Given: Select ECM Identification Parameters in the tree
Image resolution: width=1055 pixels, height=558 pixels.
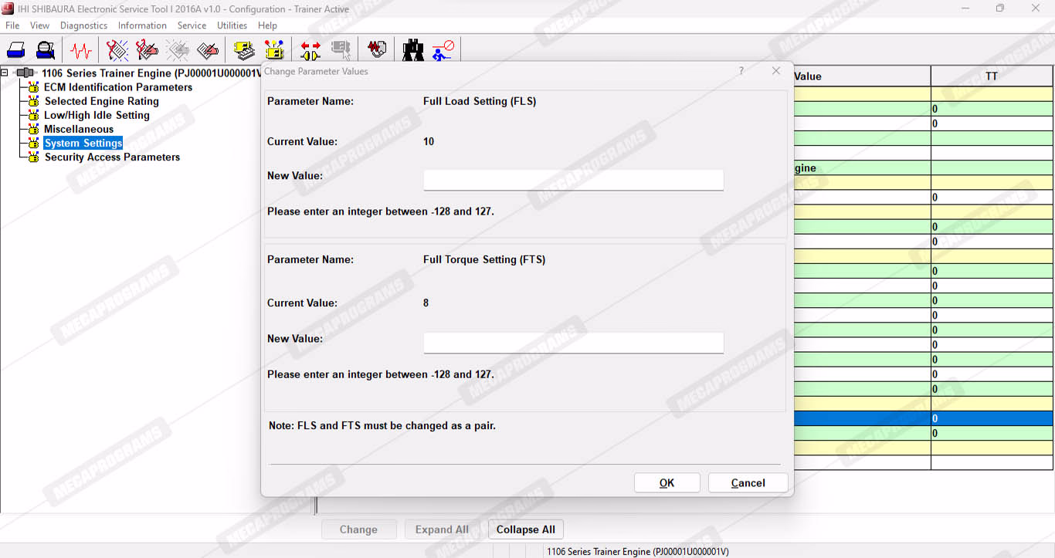Looking at the screenshot, I should (x=117, y=87).
